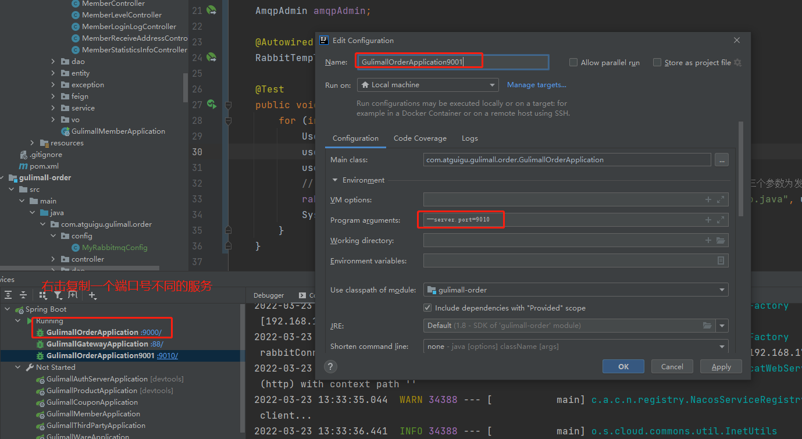
Task: Click the plus icon in Program arguments field
Action: coord(708,220)
